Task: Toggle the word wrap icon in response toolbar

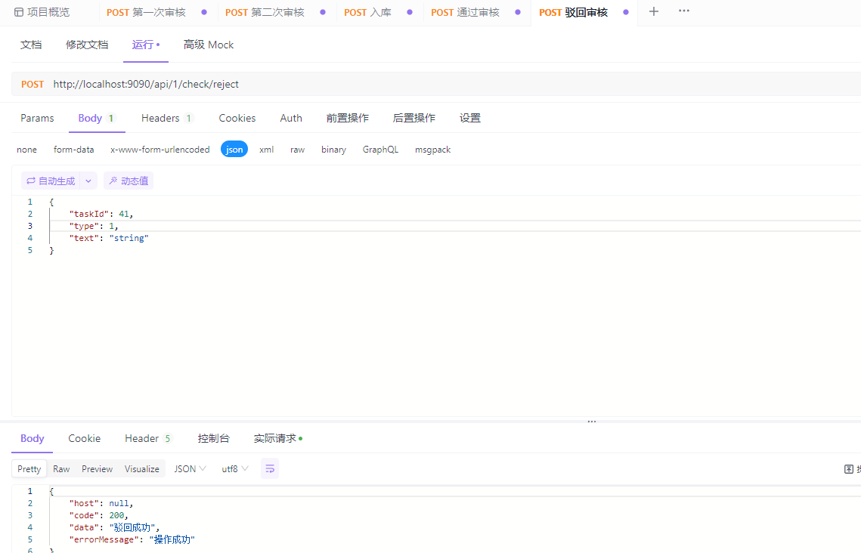Action: click(270, 468)
